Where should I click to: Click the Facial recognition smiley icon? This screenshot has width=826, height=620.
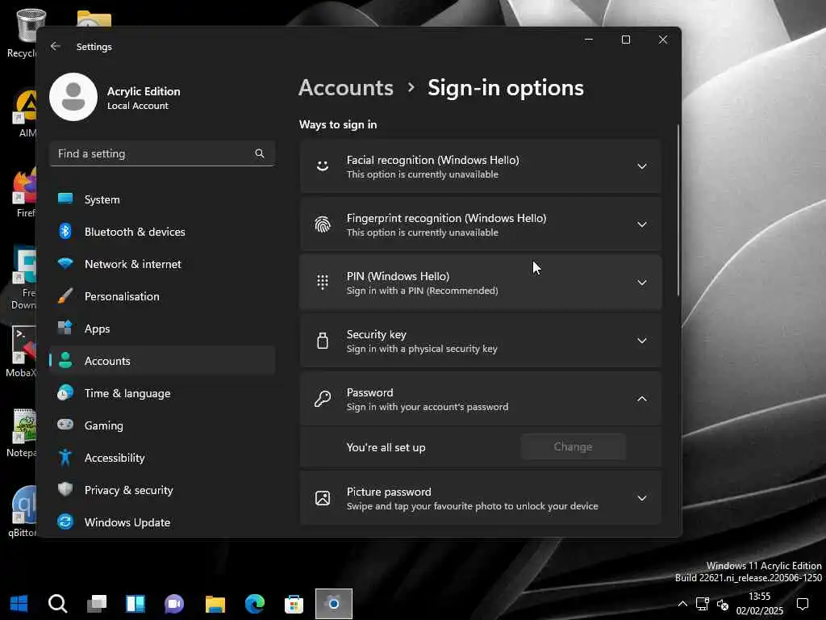coord(323,166)
